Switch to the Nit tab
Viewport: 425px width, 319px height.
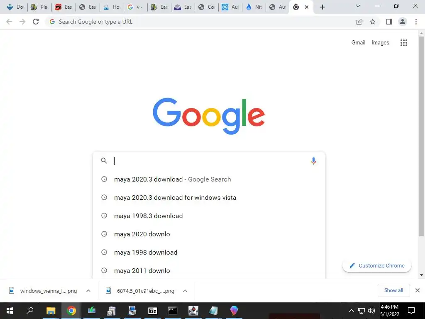[254, 7]
